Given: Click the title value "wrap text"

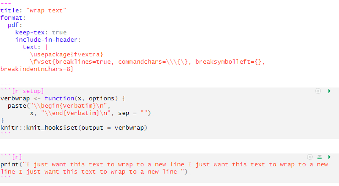Looking at the screenshot, I should tap(47, 10).
